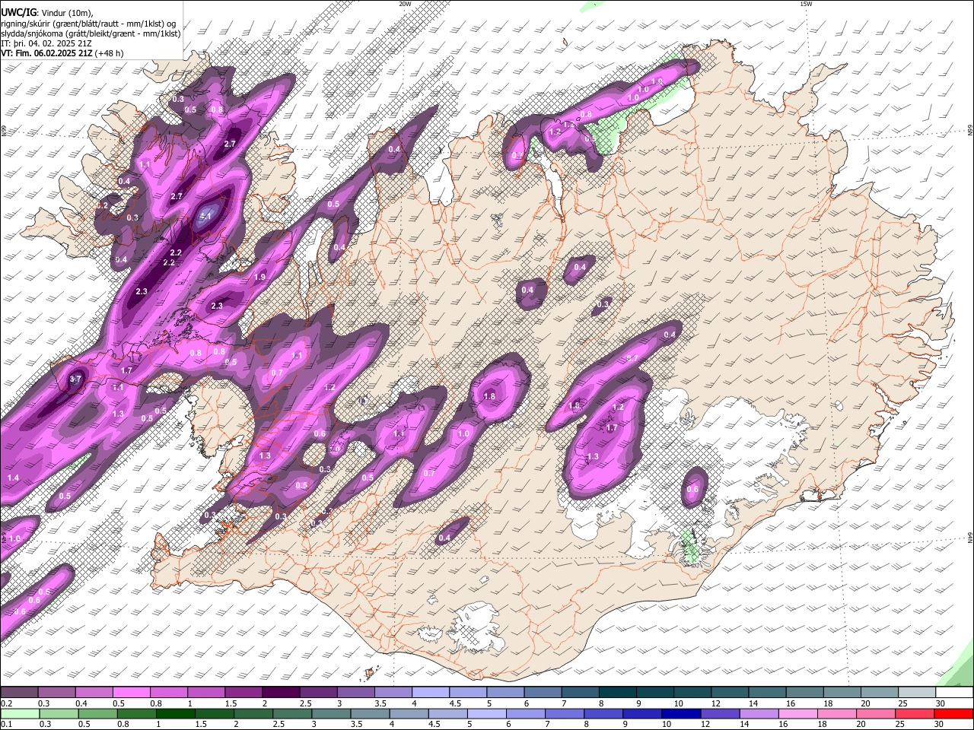This screenshot has height=730, width=974.
Task: Pick the bright pink 0.5 swatch, top legend row
Action: (131, 693)
